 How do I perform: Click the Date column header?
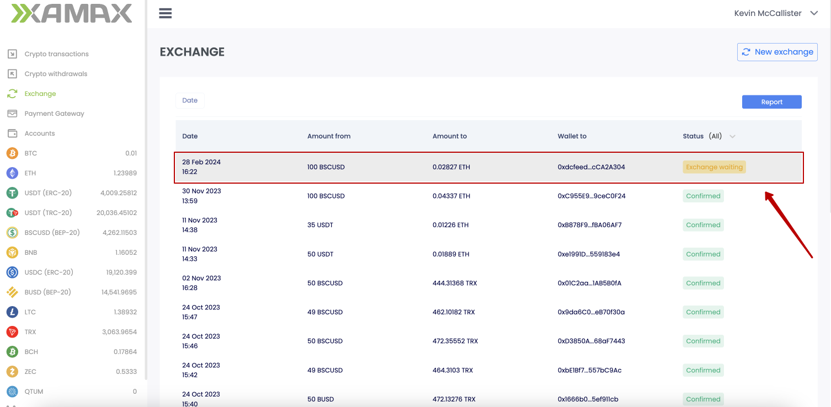coord(190,136)
